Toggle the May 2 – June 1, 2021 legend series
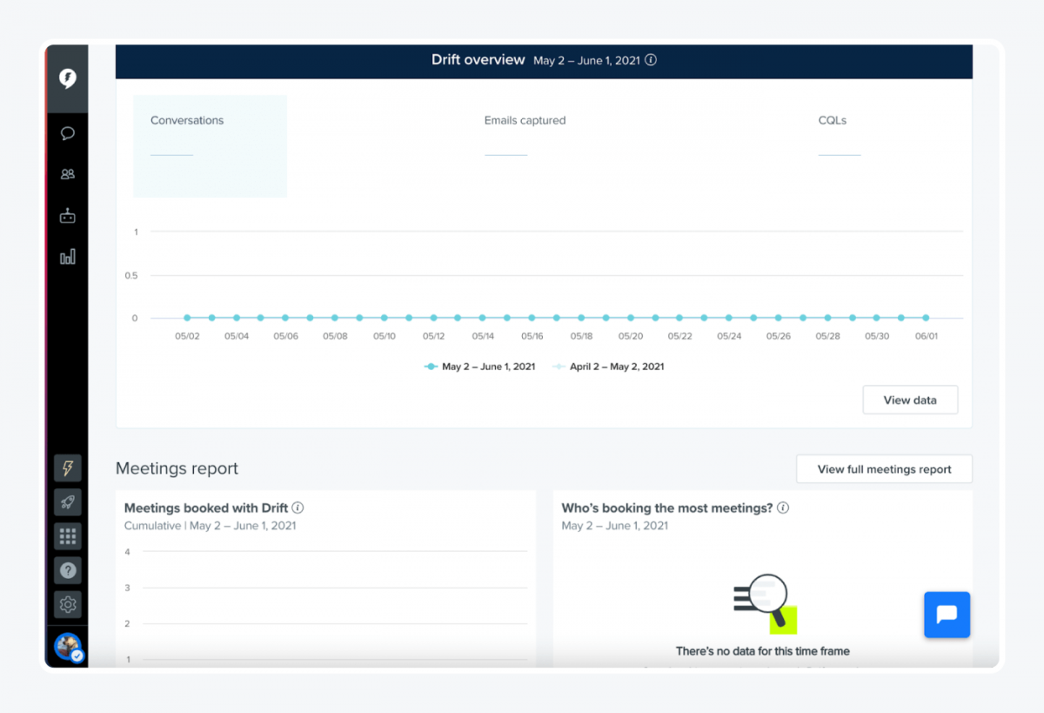Viewport: 1044px width, 713px height. point(479,367)
